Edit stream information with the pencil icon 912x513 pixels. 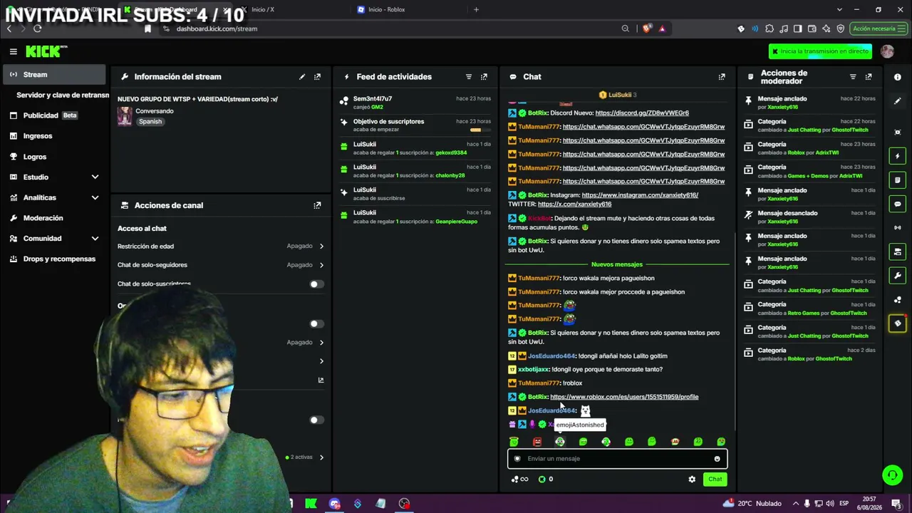302,77
